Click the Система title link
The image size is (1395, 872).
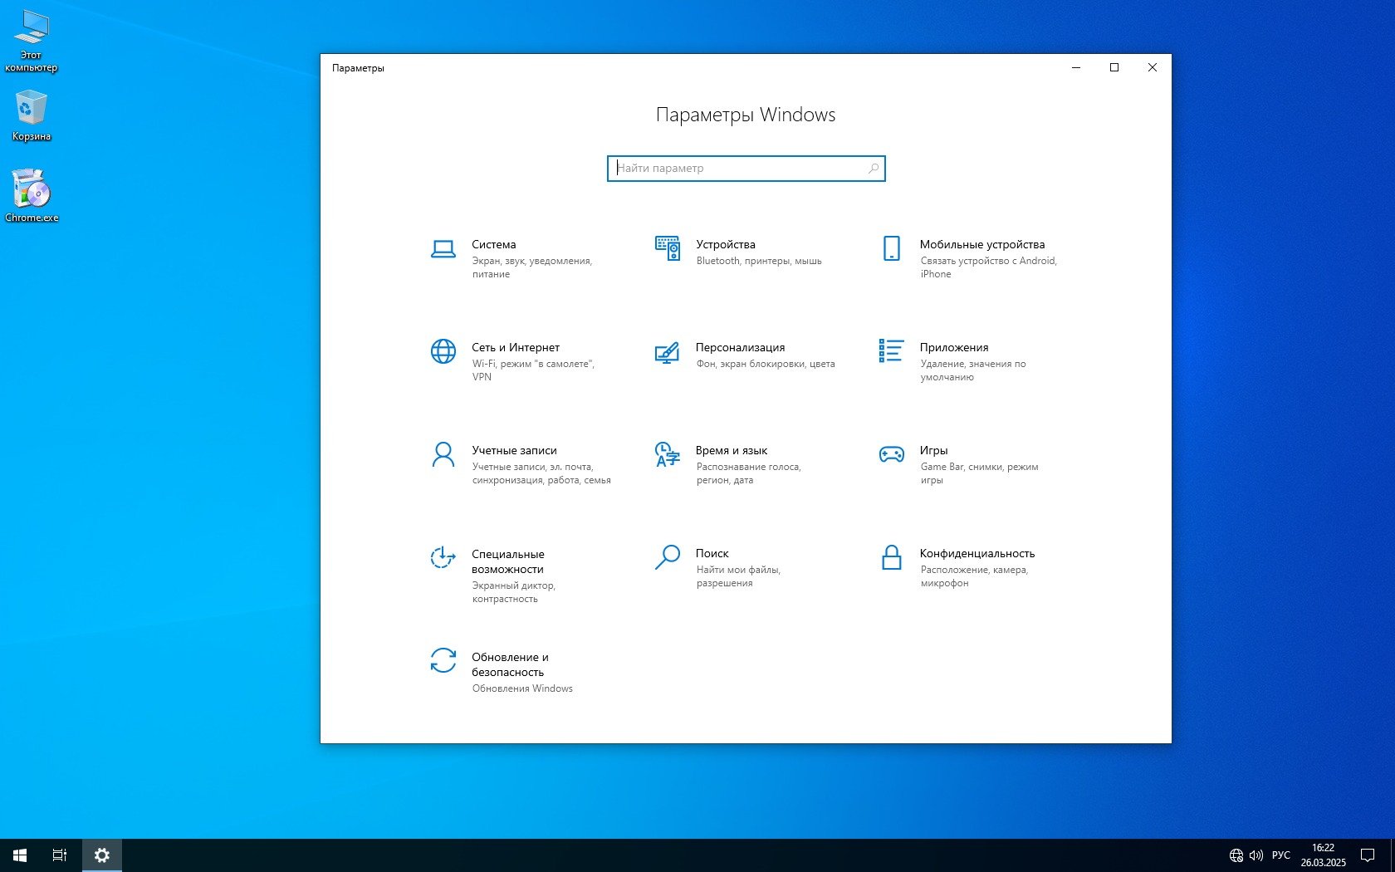pyautogui.click(x=494, y=244)
